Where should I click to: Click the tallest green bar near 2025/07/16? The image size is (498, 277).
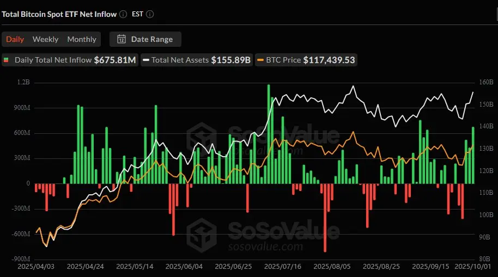coord(269,134)
